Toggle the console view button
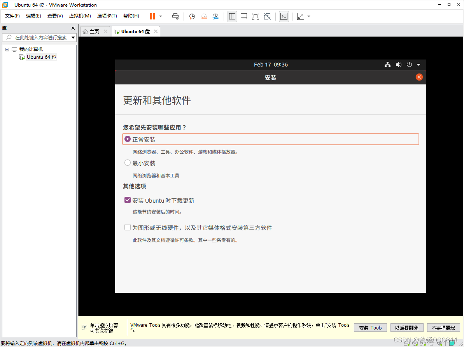This screenshot has width=464, height=347. [284, 16]
